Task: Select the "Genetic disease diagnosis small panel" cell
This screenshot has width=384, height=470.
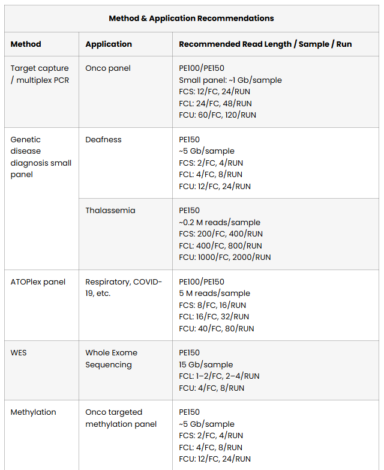Action: 41,157
